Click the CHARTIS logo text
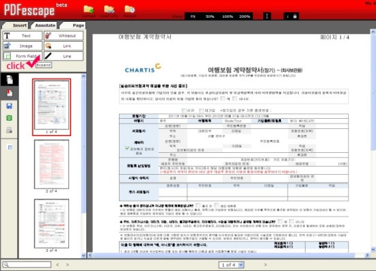This screenshot has width=376, height=271. click(139, 70)
